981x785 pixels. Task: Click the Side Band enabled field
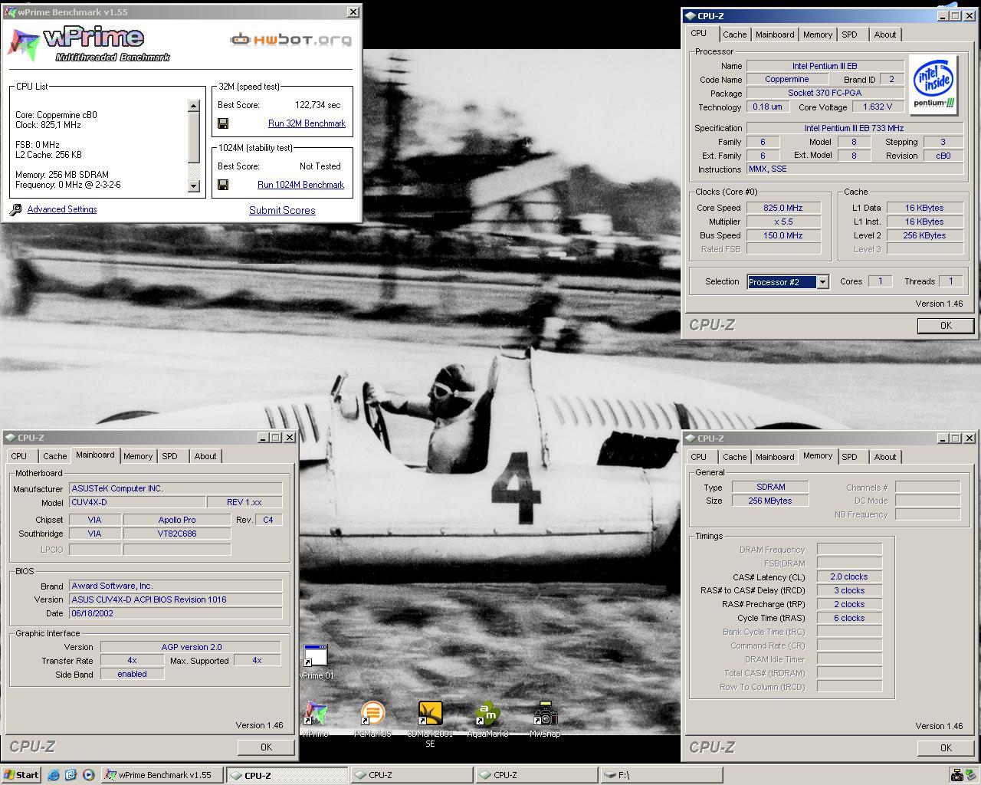tap(132, 674)
